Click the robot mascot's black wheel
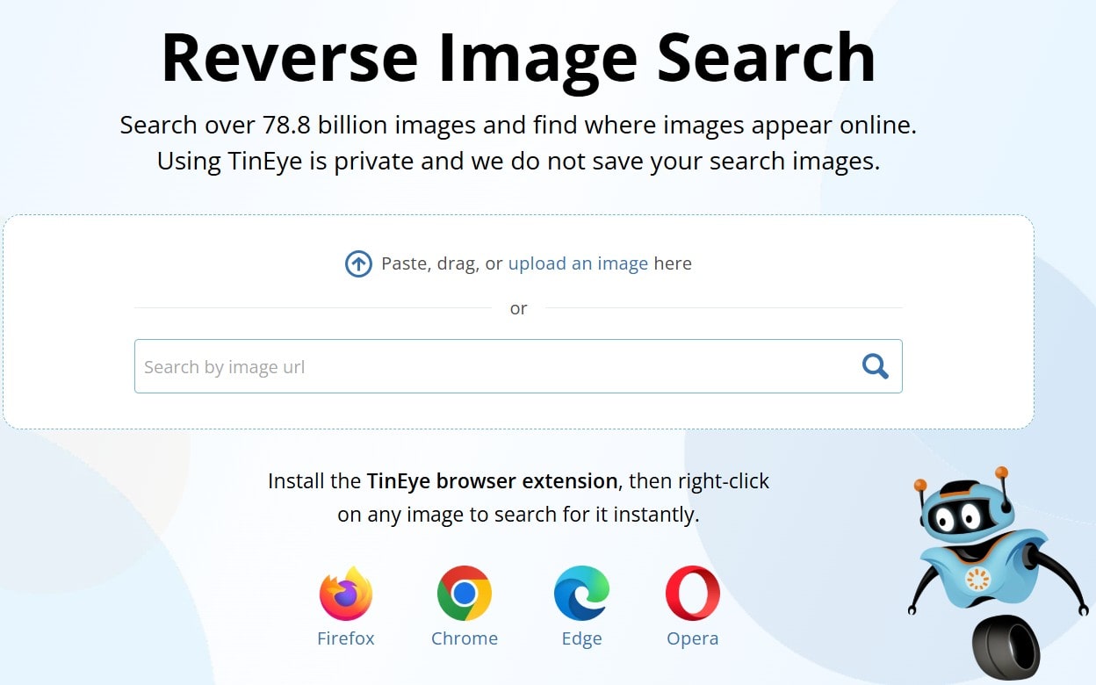 click(x=1006, y=649)
